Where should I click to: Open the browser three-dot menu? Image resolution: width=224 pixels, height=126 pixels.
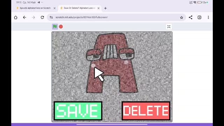[x=208, y=17]
